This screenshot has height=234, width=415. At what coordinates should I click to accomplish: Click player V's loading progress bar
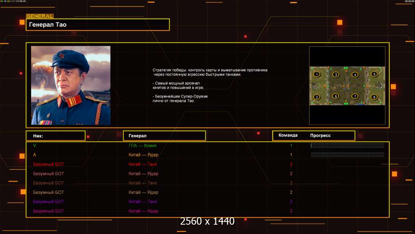[348, 145]
